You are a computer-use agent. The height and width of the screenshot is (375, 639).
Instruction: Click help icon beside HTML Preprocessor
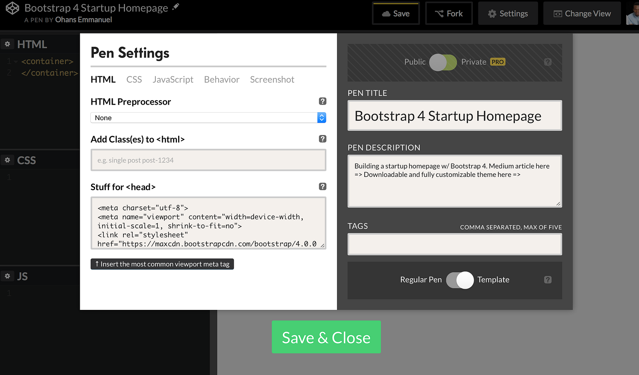tap(323, 101)
